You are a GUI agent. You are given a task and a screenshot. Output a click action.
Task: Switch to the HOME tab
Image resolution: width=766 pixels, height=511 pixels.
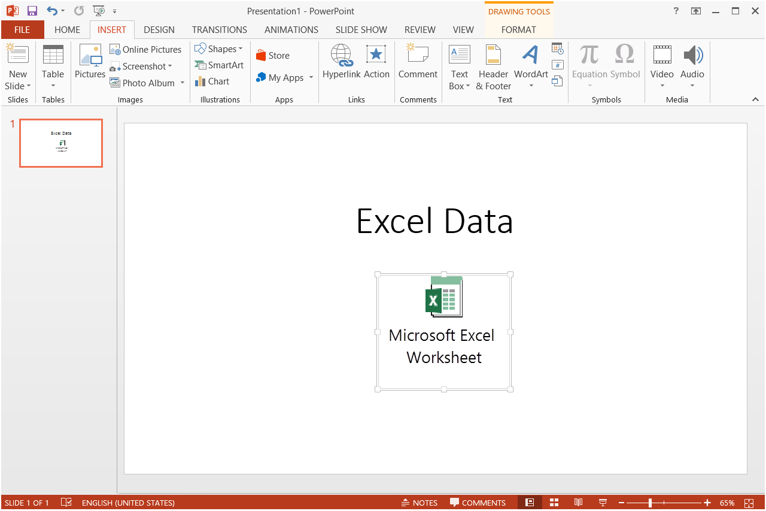click(x=67, y=29)
